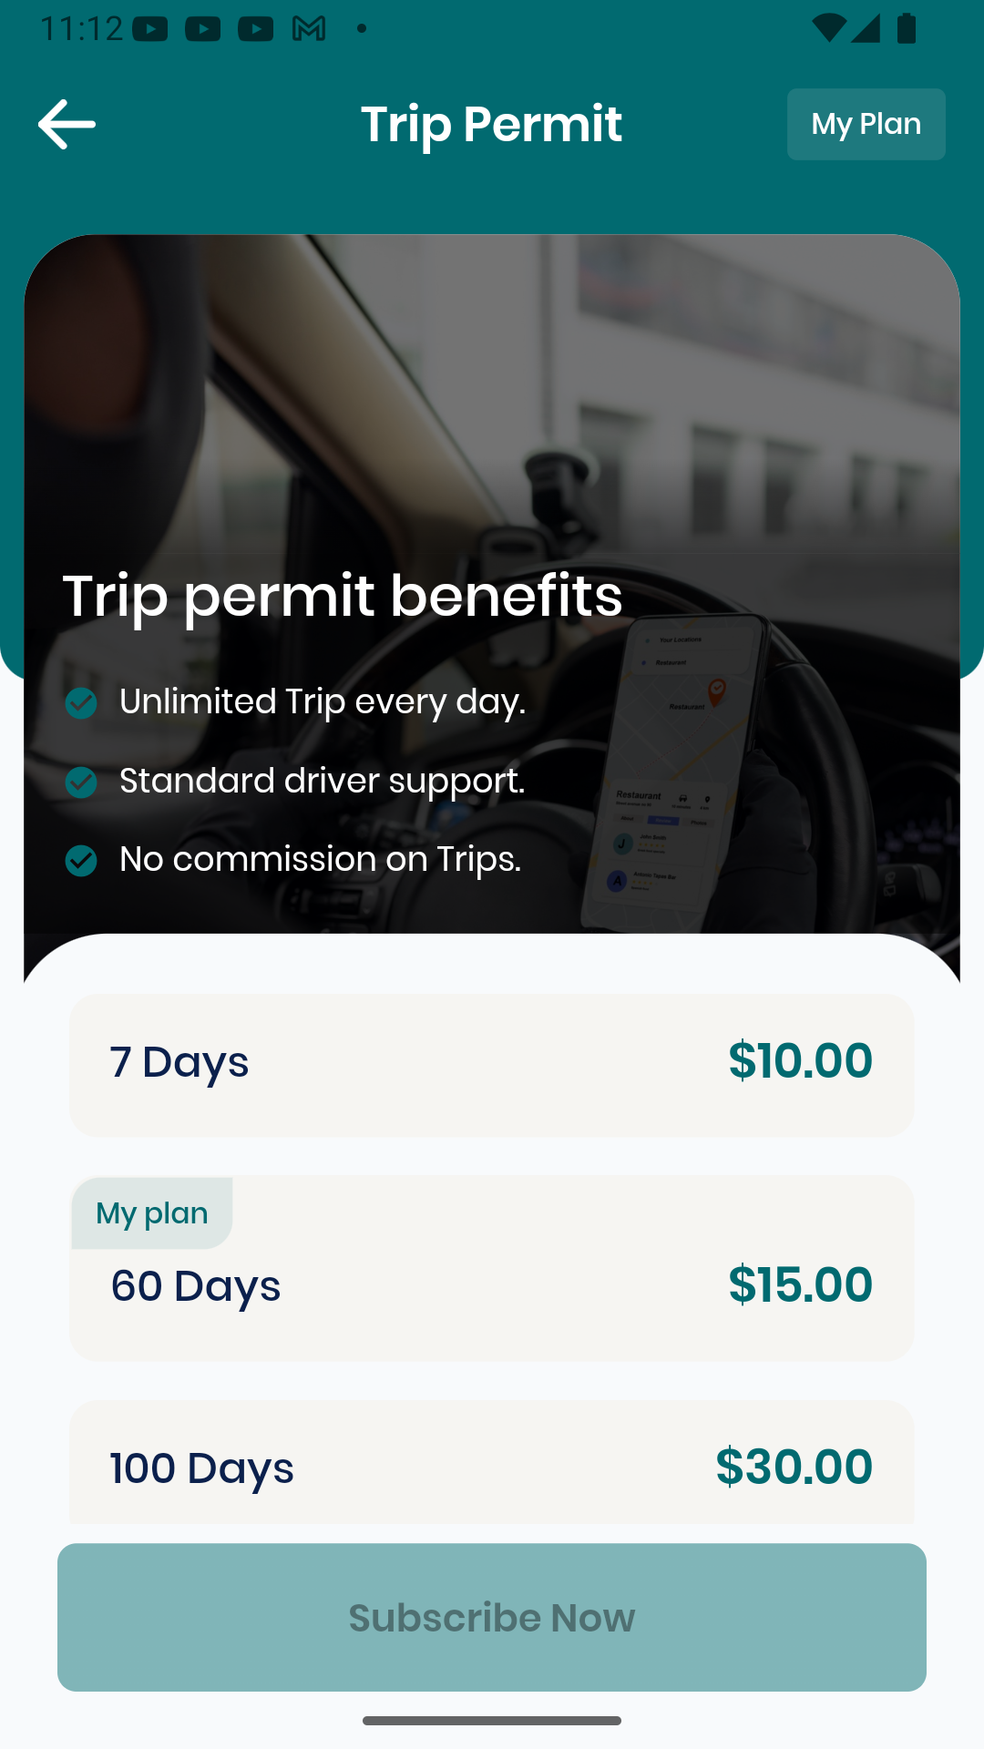The width and height of the screenshot is (984, 1749).
Task: Tap the No commission checkmark icon
Action: click(x=81, y=860)
